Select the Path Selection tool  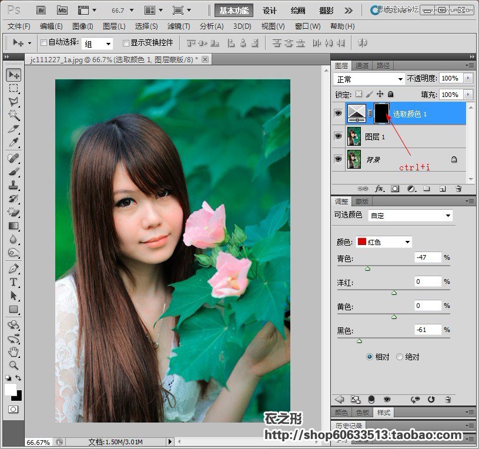[14, 296]
